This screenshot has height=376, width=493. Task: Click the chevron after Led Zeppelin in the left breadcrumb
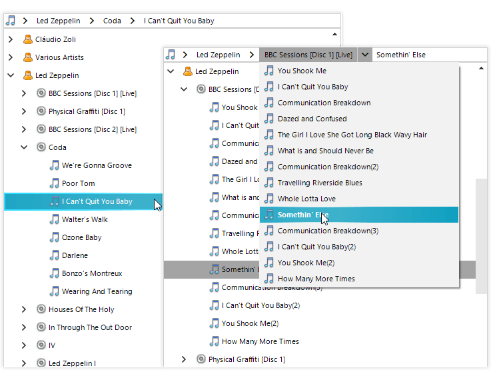click(x=91, y=21)
